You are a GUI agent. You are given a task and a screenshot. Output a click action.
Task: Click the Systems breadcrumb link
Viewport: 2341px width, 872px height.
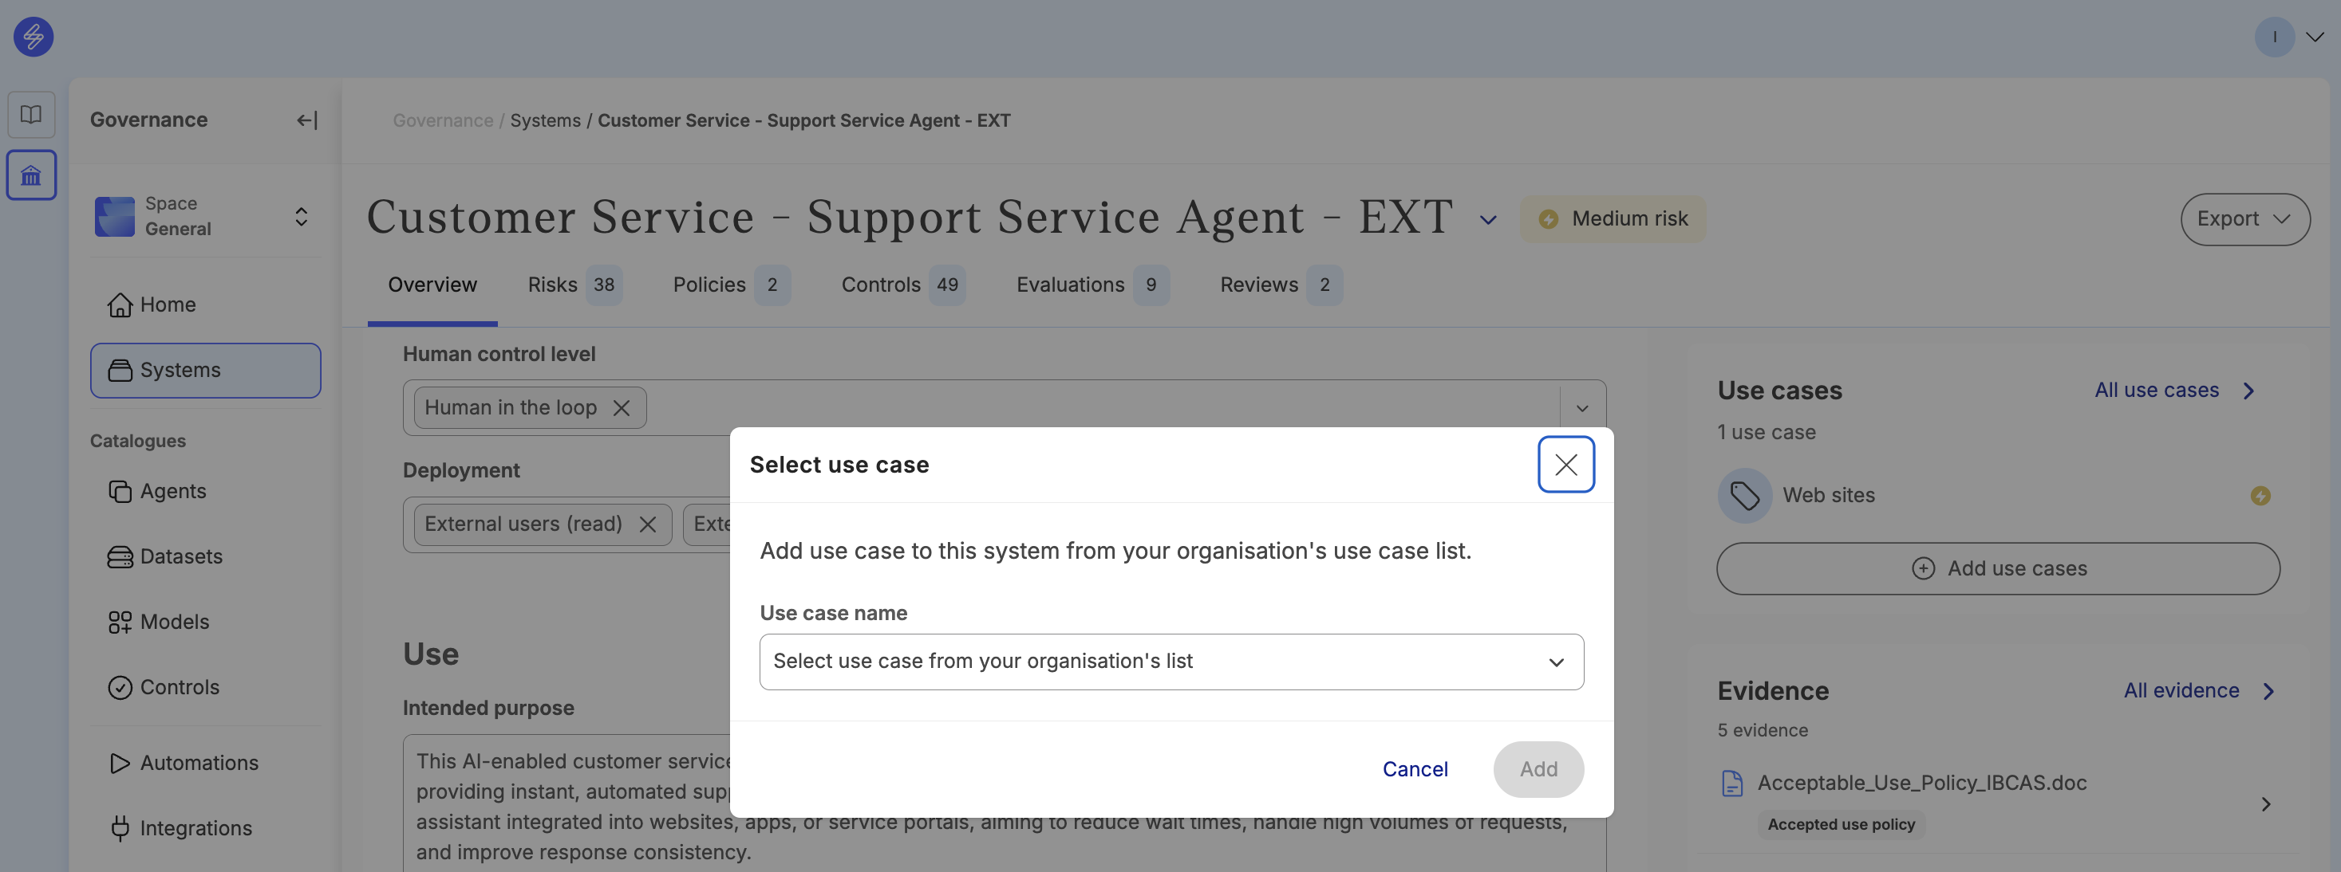[x=545, y=120]
